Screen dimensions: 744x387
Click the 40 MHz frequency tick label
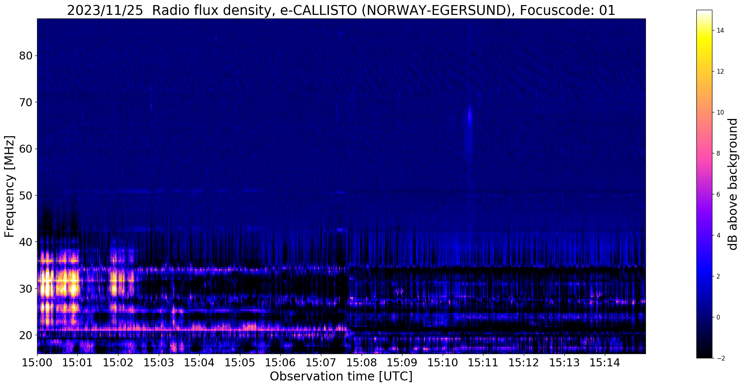coord(25,242)
